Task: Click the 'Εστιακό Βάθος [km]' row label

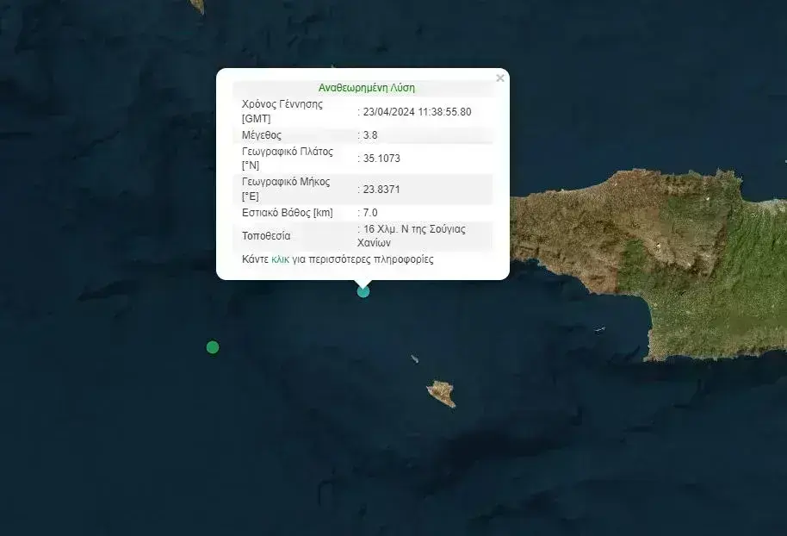Action: pos(288,213)
